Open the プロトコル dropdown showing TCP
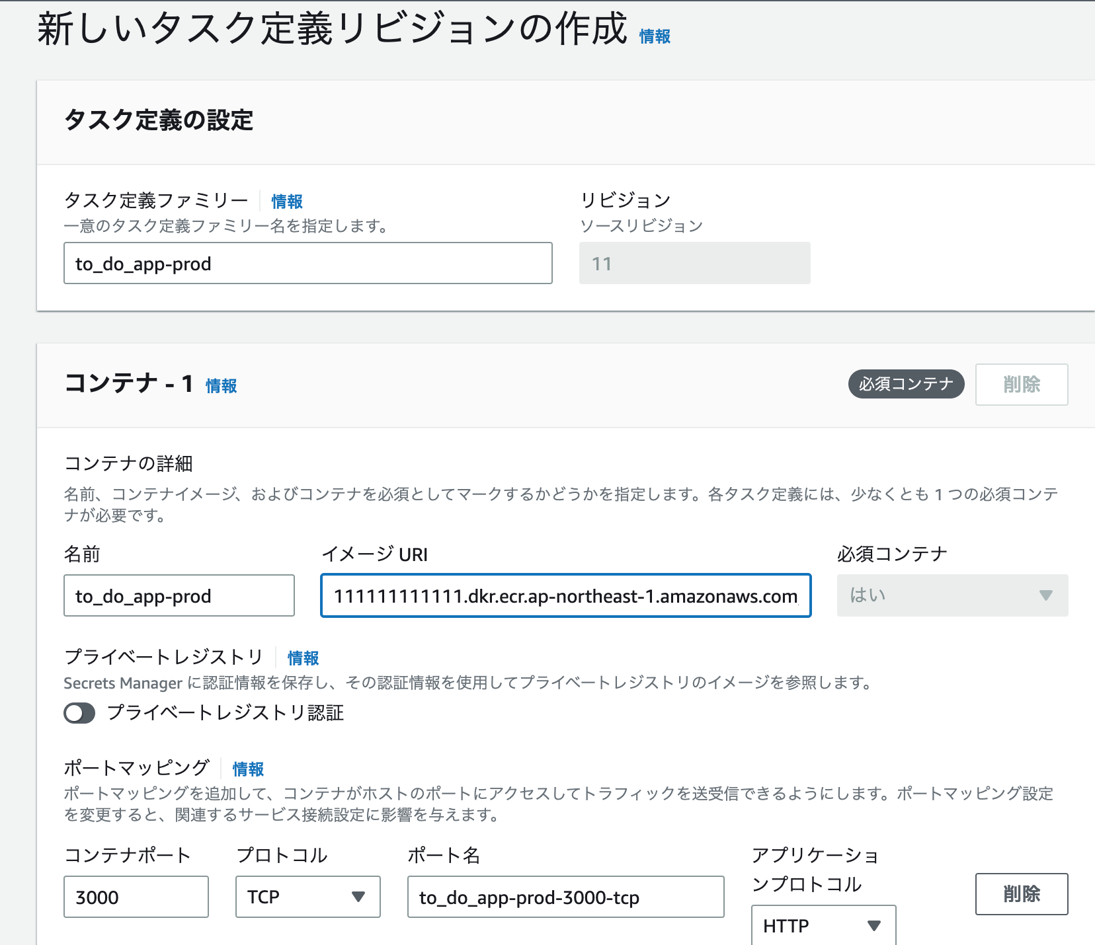This screenshot has width=1095, height=945. (307, 897)
